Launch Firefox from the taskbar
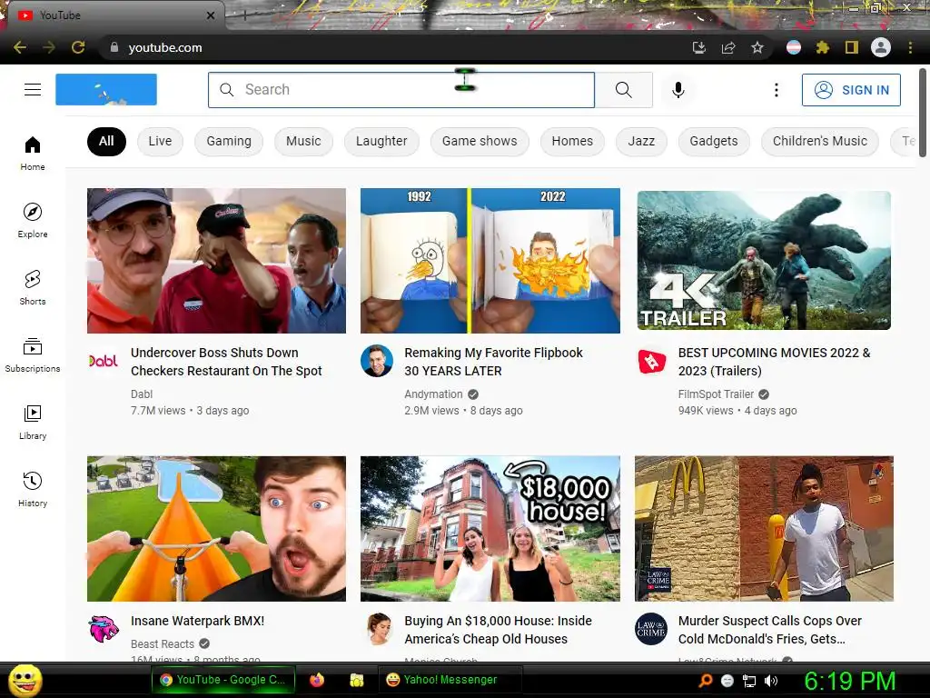 tap(317, 680)
